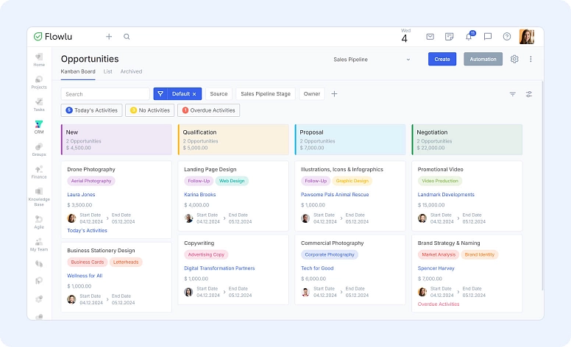Screen dimensions: 571x347
Task: Open the notes icon in top bar
Action: (x=450, y=37)
